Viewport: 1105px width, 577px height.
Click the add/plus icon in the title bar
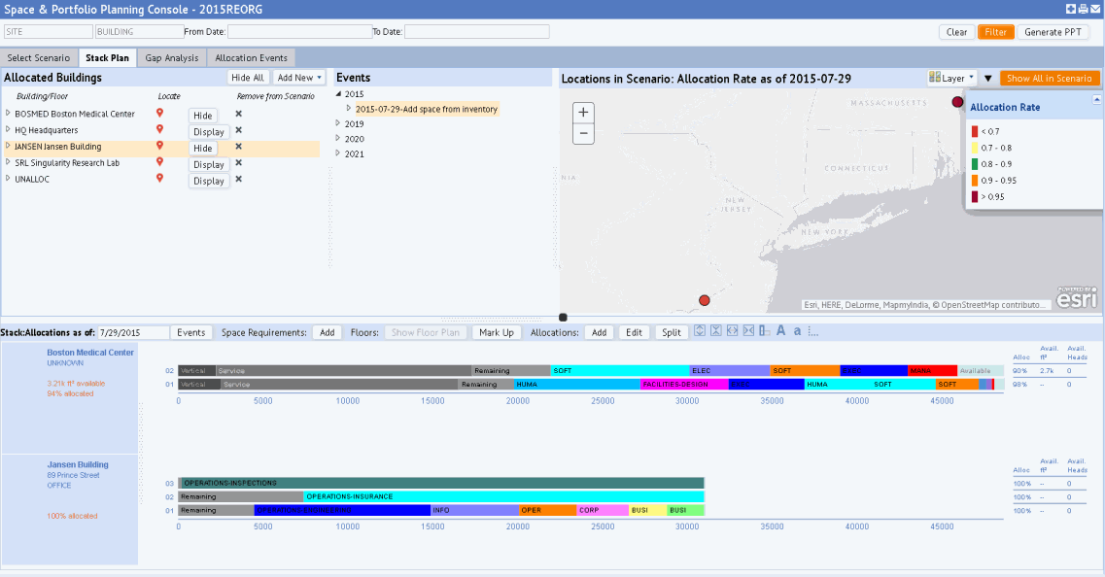coord(1071,8)
